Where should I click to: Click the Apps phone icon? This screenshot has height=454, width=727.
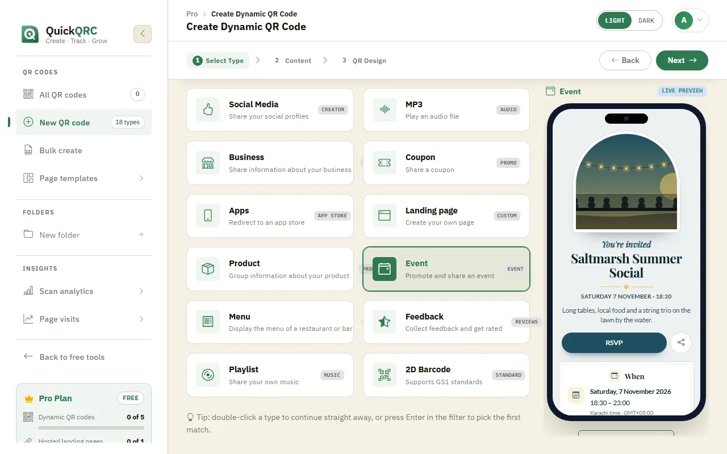click(x=208, y=216)
